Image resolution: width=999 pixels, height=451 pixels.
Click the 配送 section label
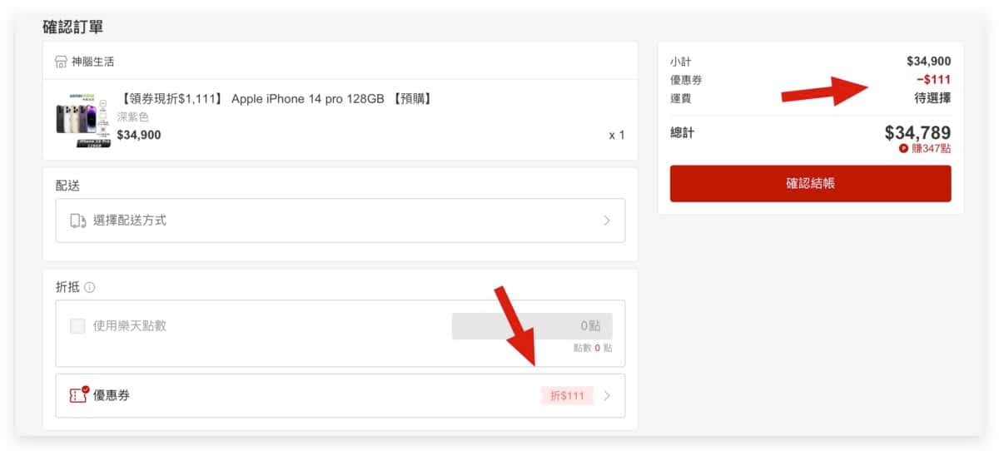coord(67,185)
